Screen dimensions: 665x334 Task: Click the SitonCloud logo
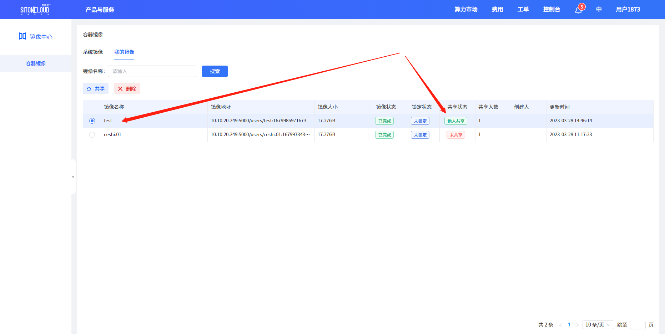pyautogui.click(x=35, y=10)
